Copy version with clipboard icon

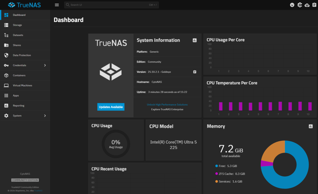pos(195,72)
